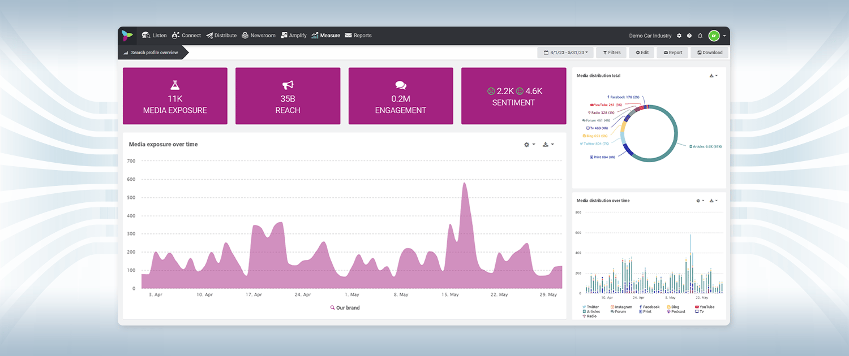Click the app logo in the navbar
Screen dimensions: 849x356
click(127, 35)
